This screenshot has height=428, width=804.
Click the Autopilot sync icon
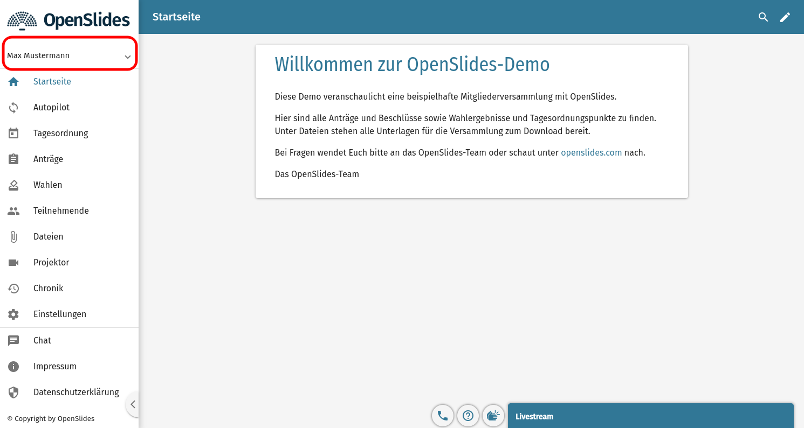coord(13,108)
